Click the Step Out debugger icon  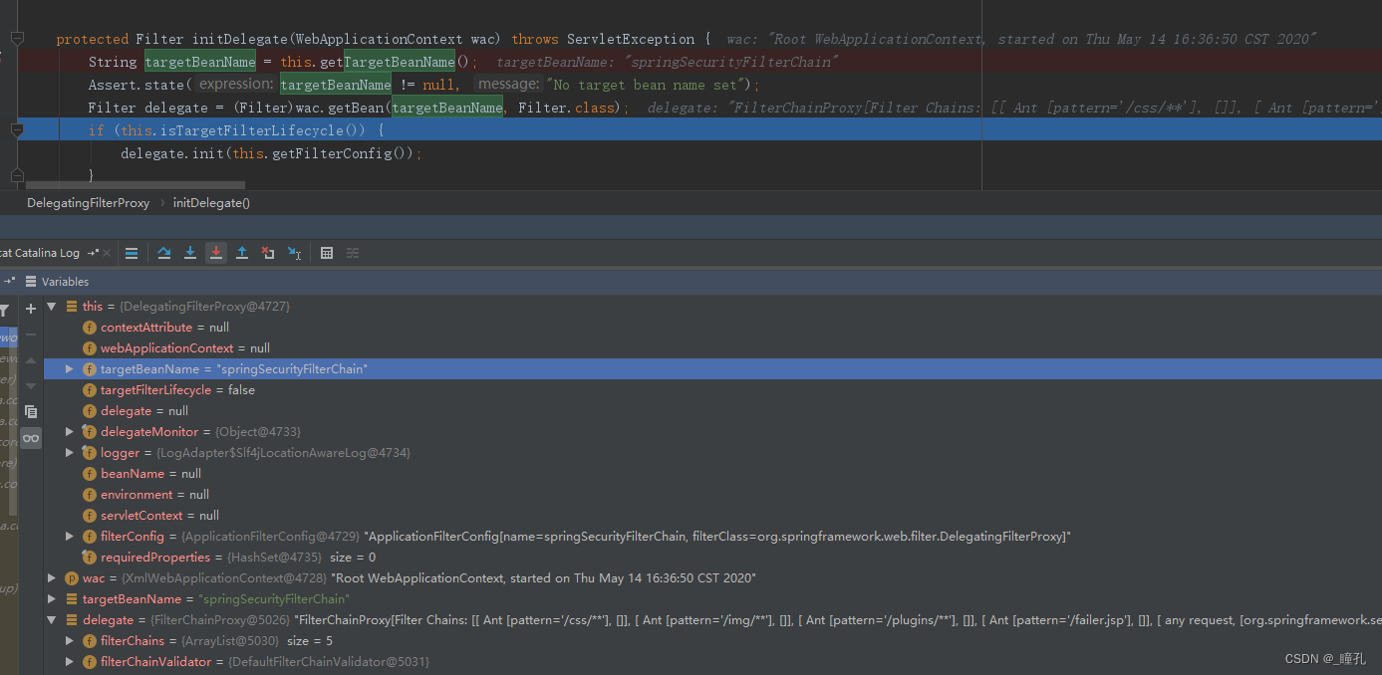click(x=242, y=253)
